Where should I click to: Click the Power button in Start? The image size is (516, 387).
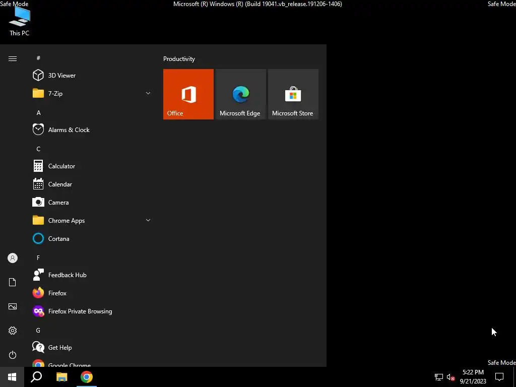point(13,355)
